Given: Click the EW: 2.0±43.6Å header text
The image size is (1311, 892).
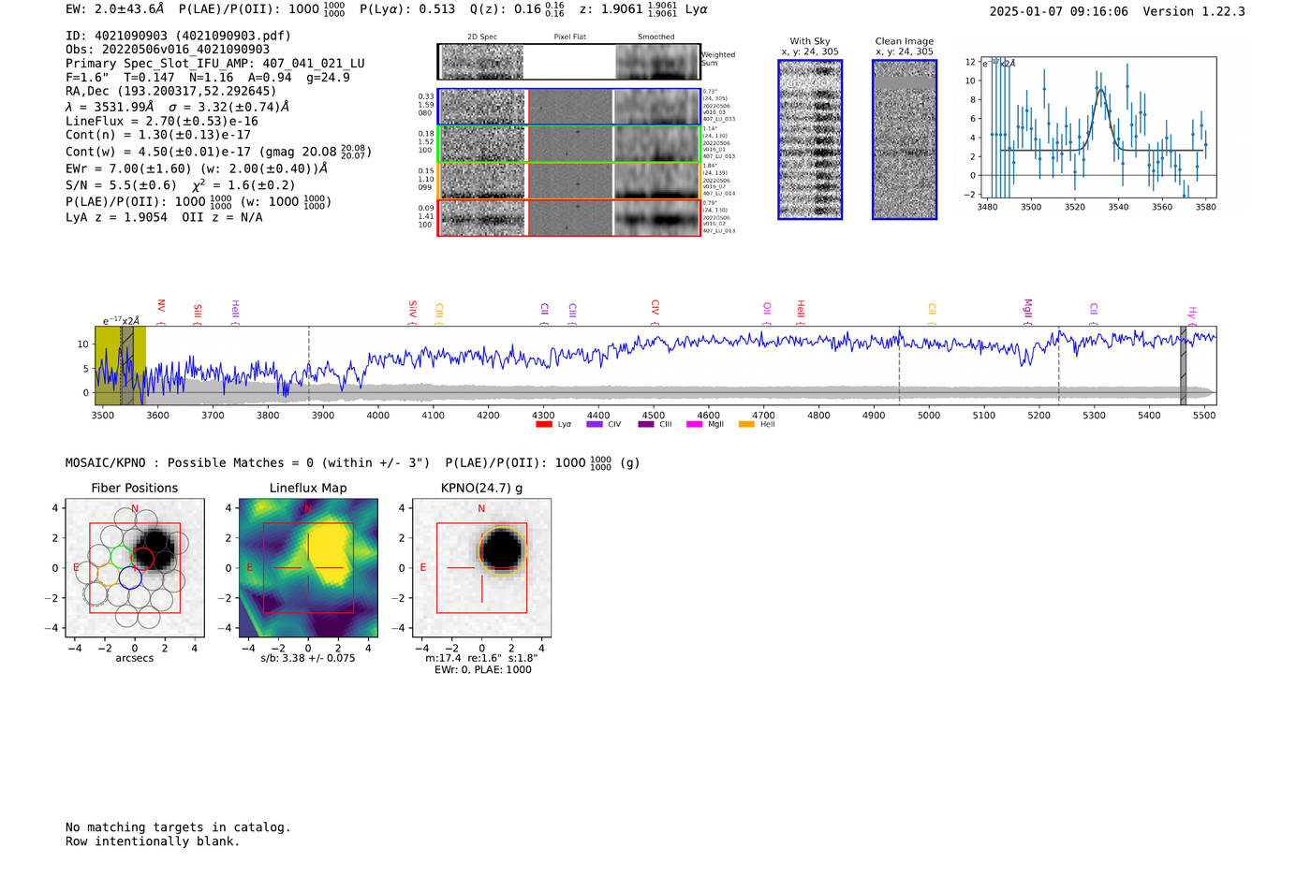Looking at the screenshot, I should 114,9.
